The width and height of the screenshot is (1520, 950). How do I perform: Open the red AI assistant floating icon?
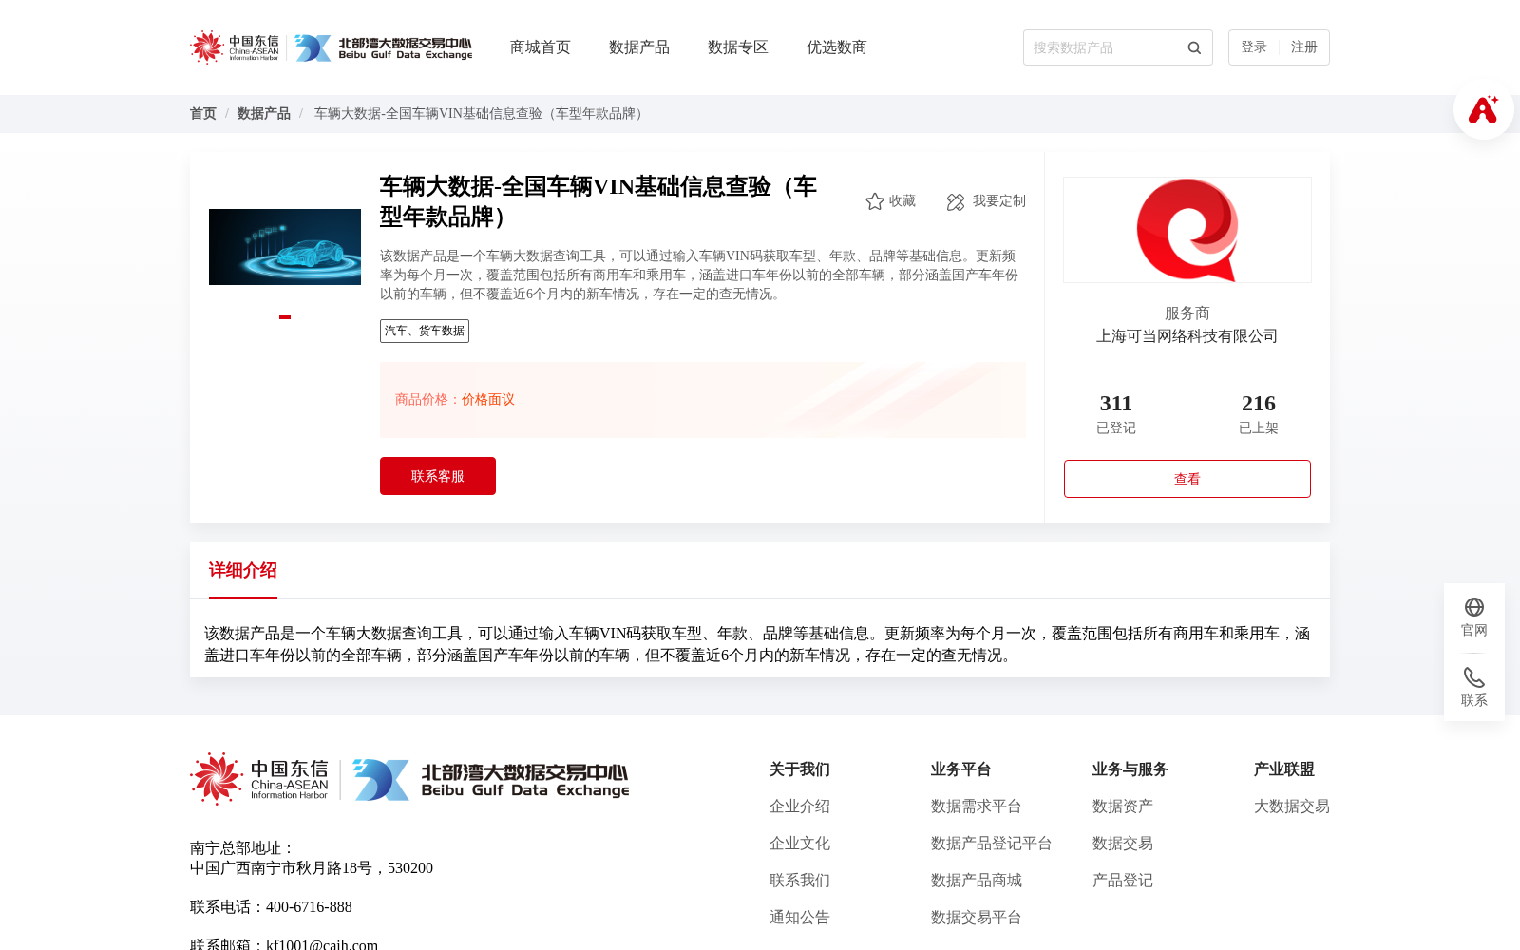pyautogui.click(x=1483, y=109)
